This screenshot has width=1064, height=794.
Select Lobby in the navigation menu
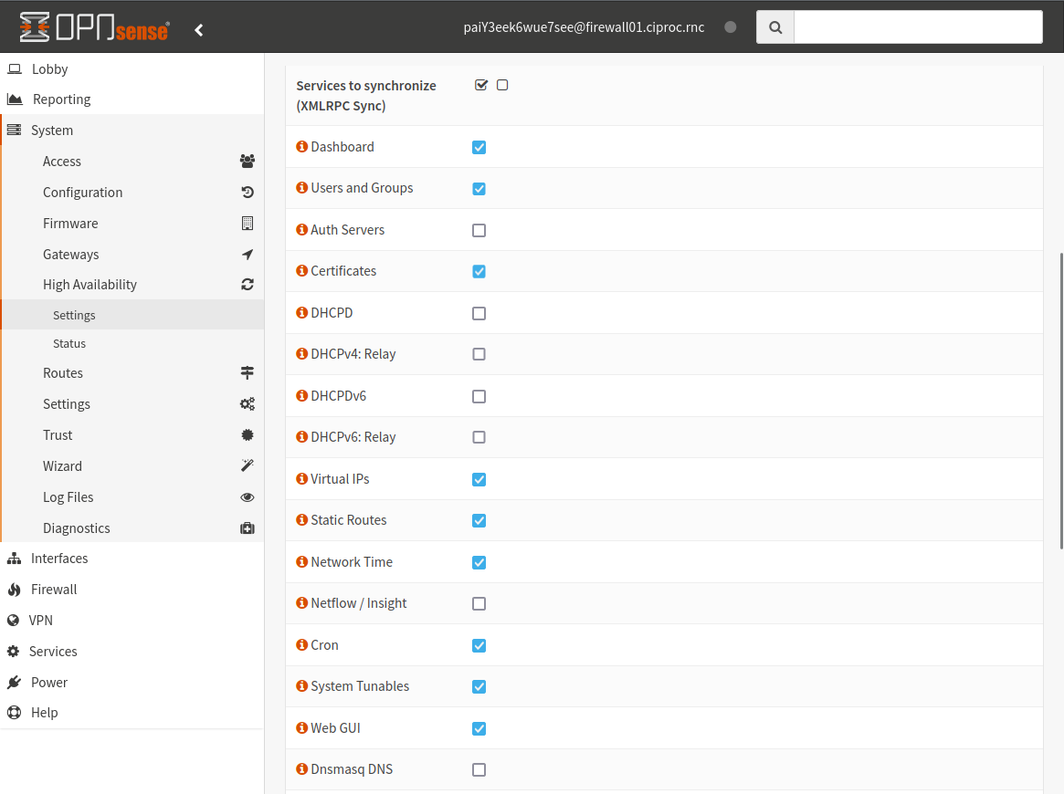click(x=48, y=68)
